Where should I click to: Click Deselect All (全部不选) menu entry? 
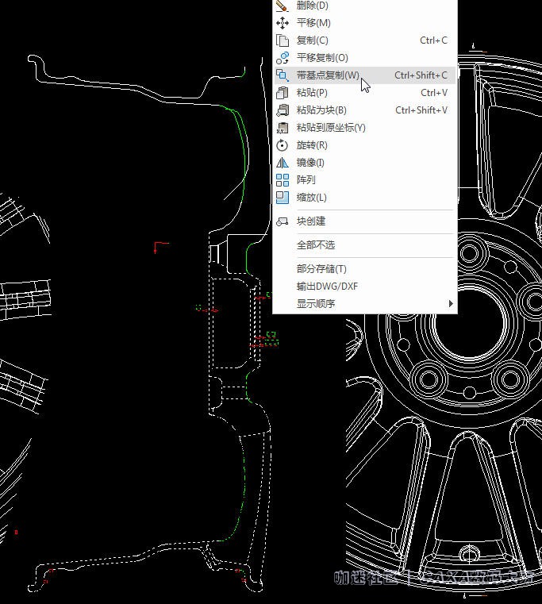point(316,245)
